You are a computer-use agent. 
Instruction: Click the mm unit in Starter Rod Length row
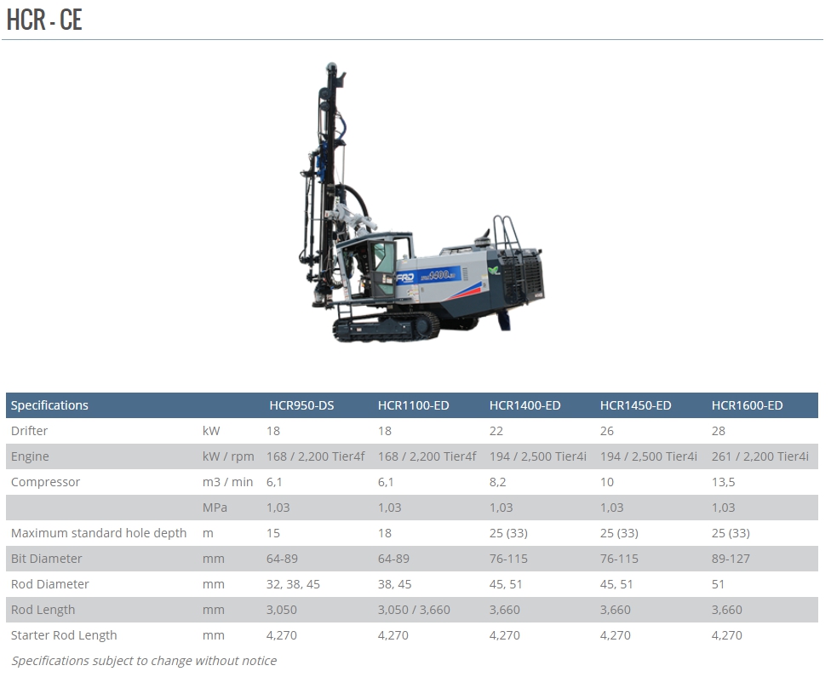(214, 635)
